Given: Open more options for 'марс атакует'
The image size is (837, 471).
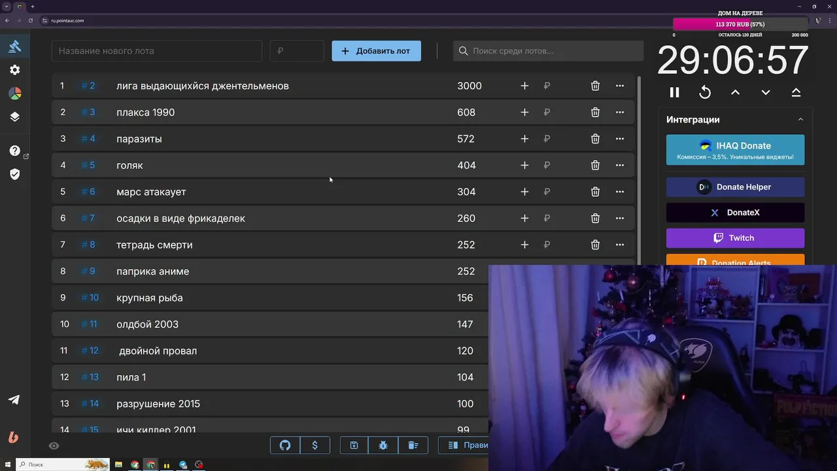Looking at the screenshot, I should coord(620,192).
